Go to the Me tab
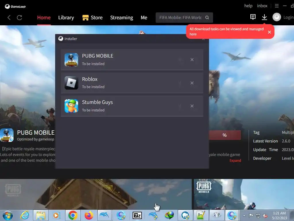Viewport: 294px width, 221px height. 144,18
